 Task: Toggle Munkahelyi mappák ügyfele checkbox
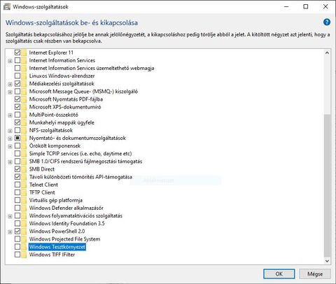pos(17,122)
